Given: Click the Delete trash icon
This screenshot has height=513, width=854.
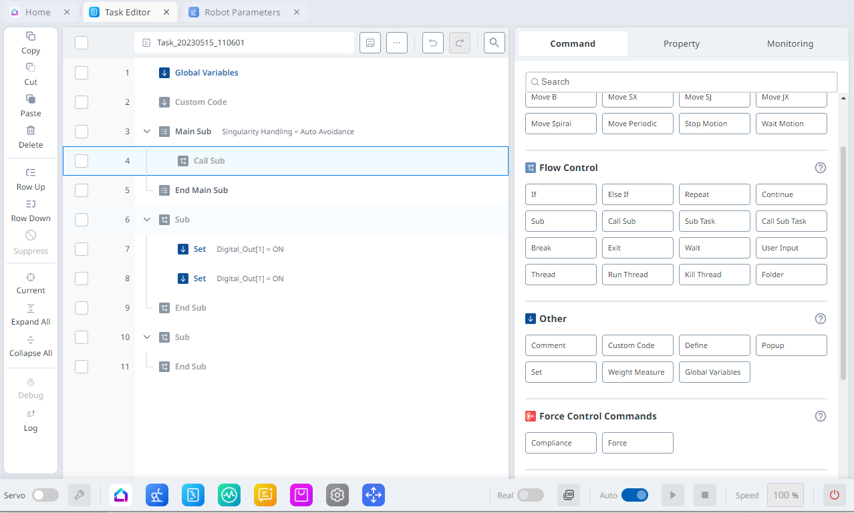Looking at the screenshot, I should 31,131.
